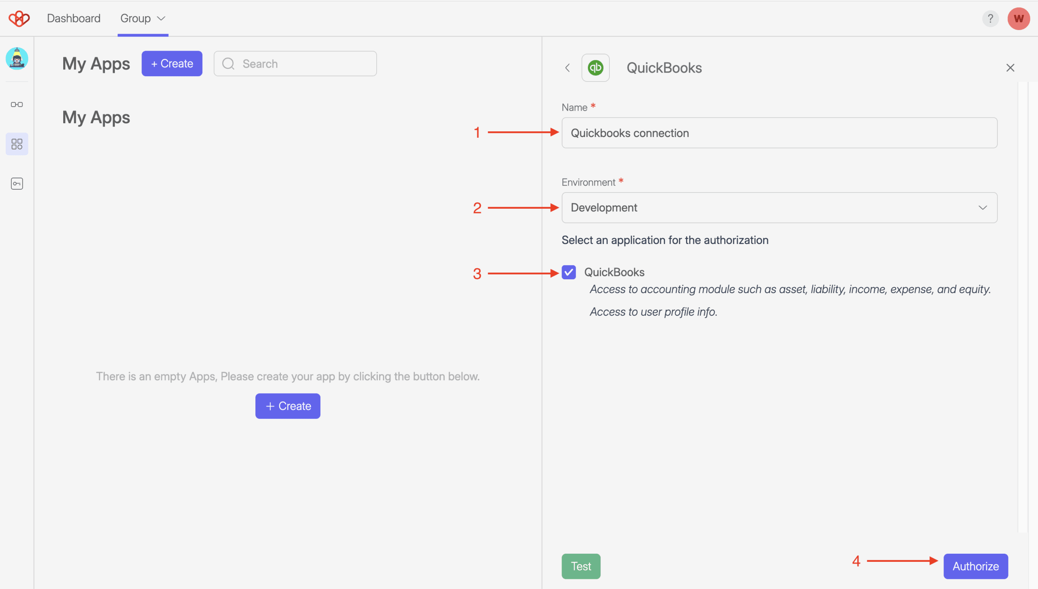The height and width of the screenshot is (589, 1038).
Task: Click 'Select an application for the authorization' text
Action: (665, 240)
